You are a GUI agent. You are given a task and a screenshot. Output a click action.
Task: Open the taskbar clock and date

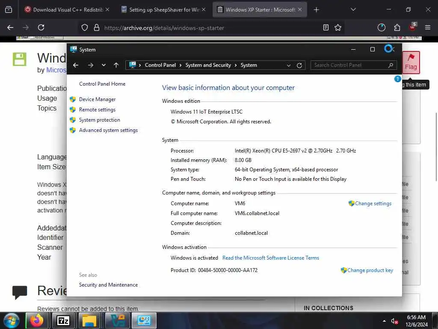tap(417, 321)
